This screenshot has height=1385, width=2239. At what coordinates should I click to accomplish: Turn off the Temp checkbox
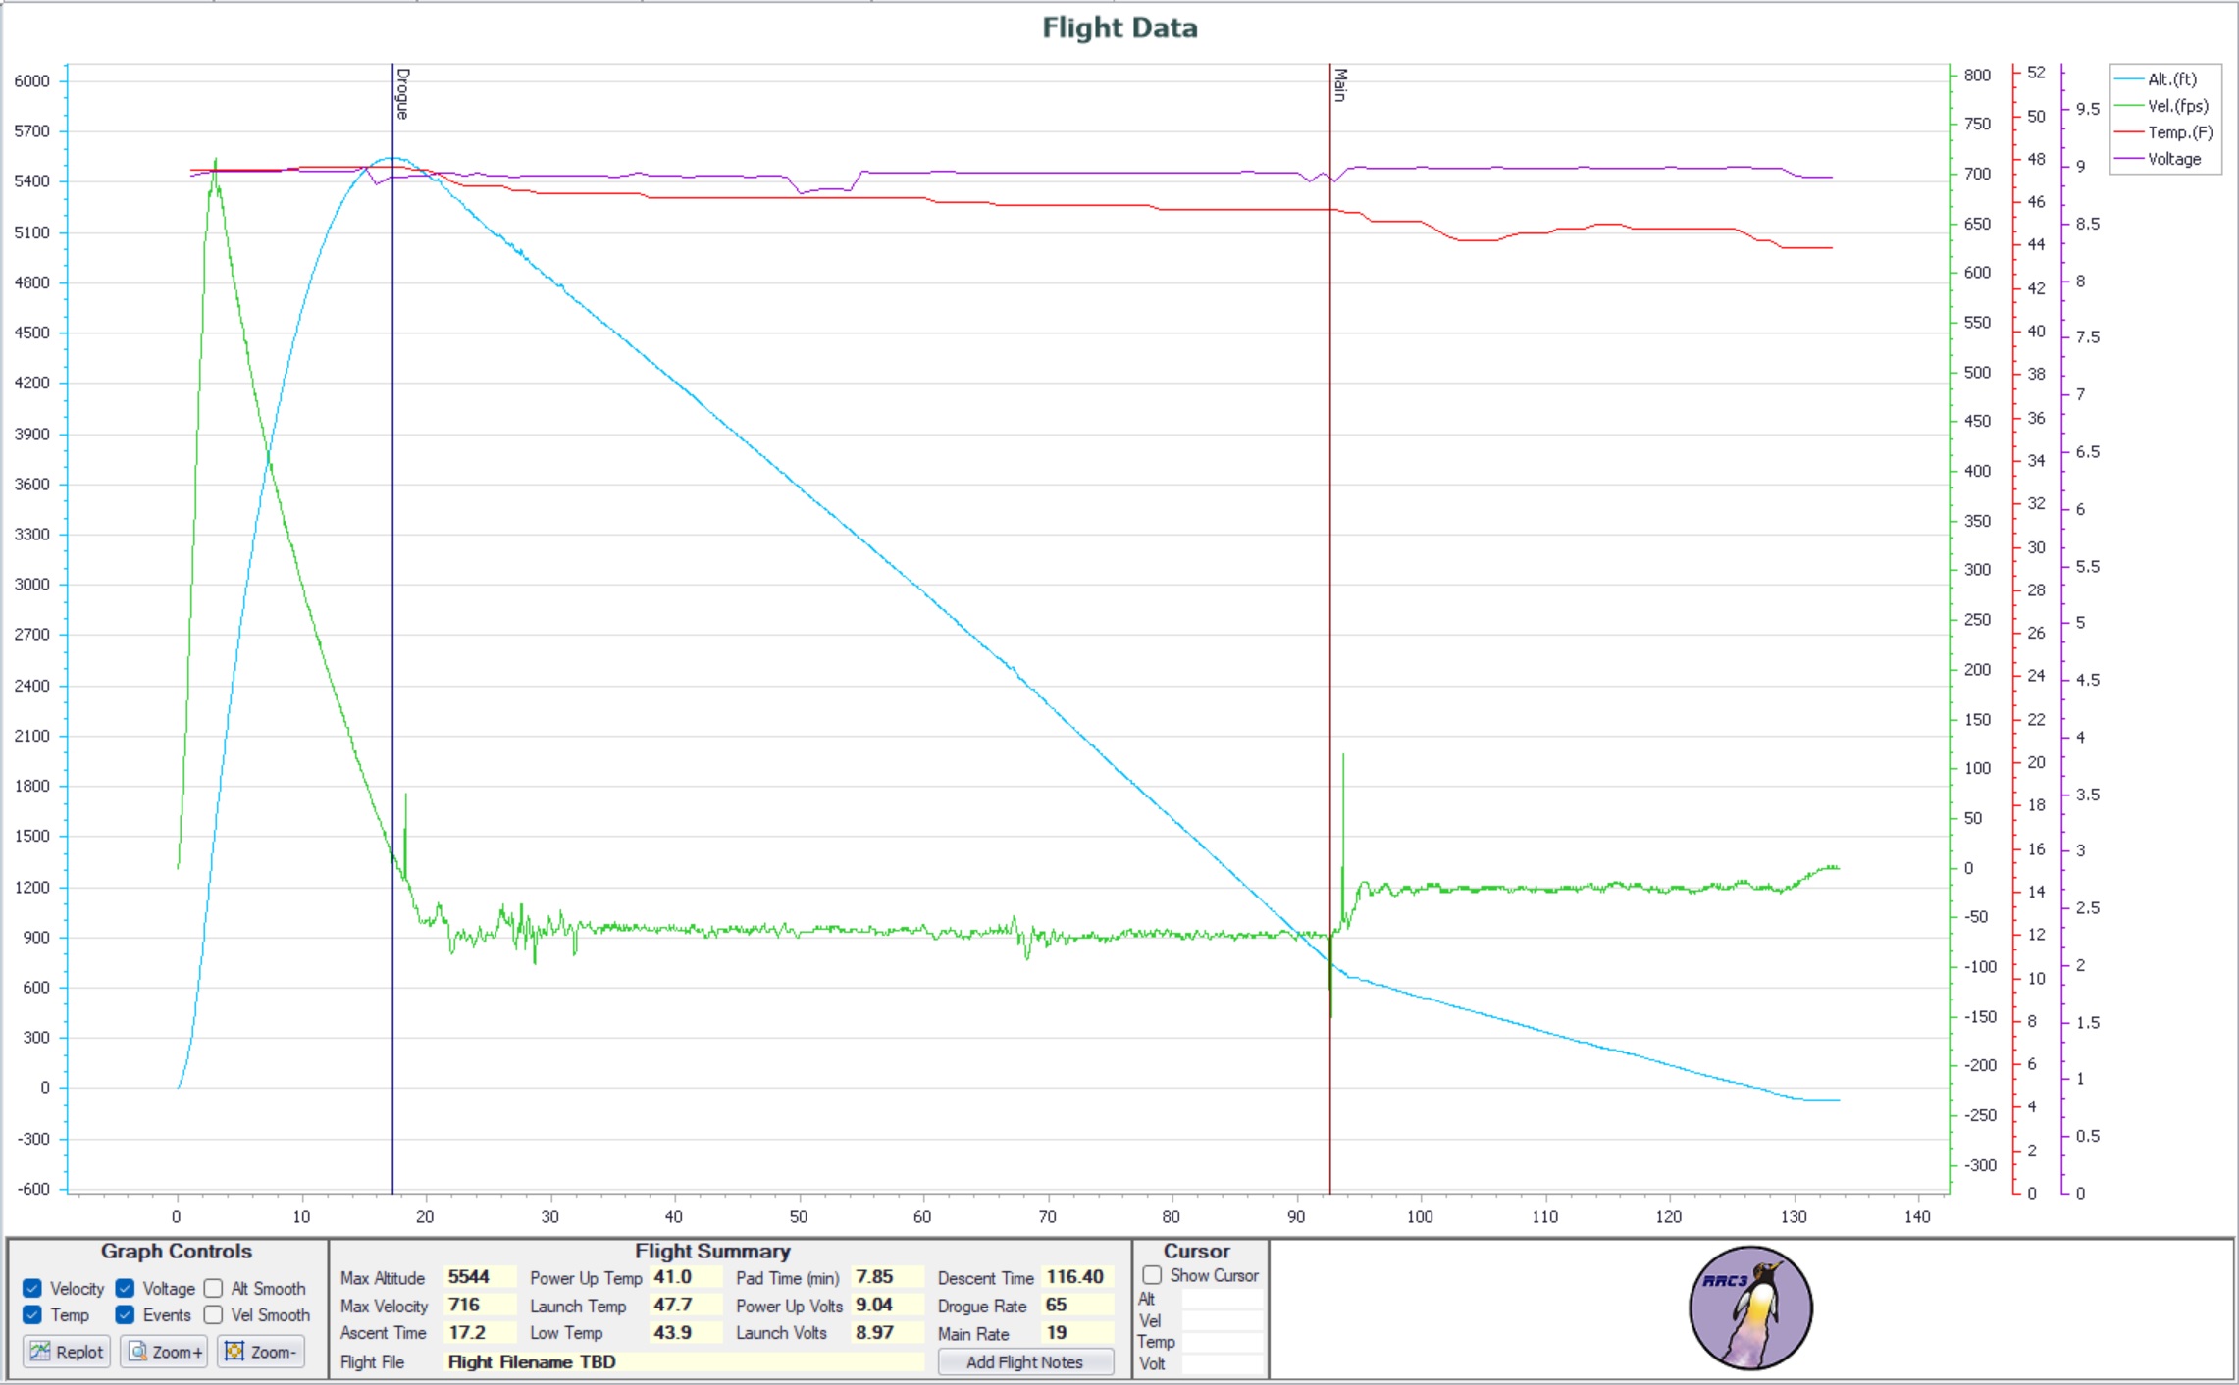(32, 1314)
